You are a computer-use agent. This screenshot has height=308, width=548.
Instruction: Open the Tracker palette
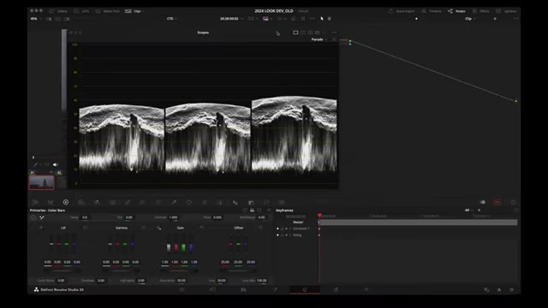(x=205, y=202)
